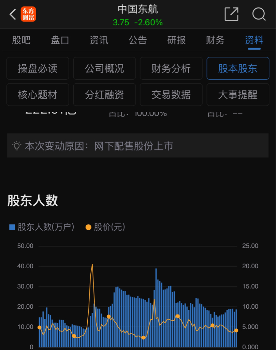Tap the 股东人数 section heading
This screenshot has height=350, width=276.
point(33,200)
